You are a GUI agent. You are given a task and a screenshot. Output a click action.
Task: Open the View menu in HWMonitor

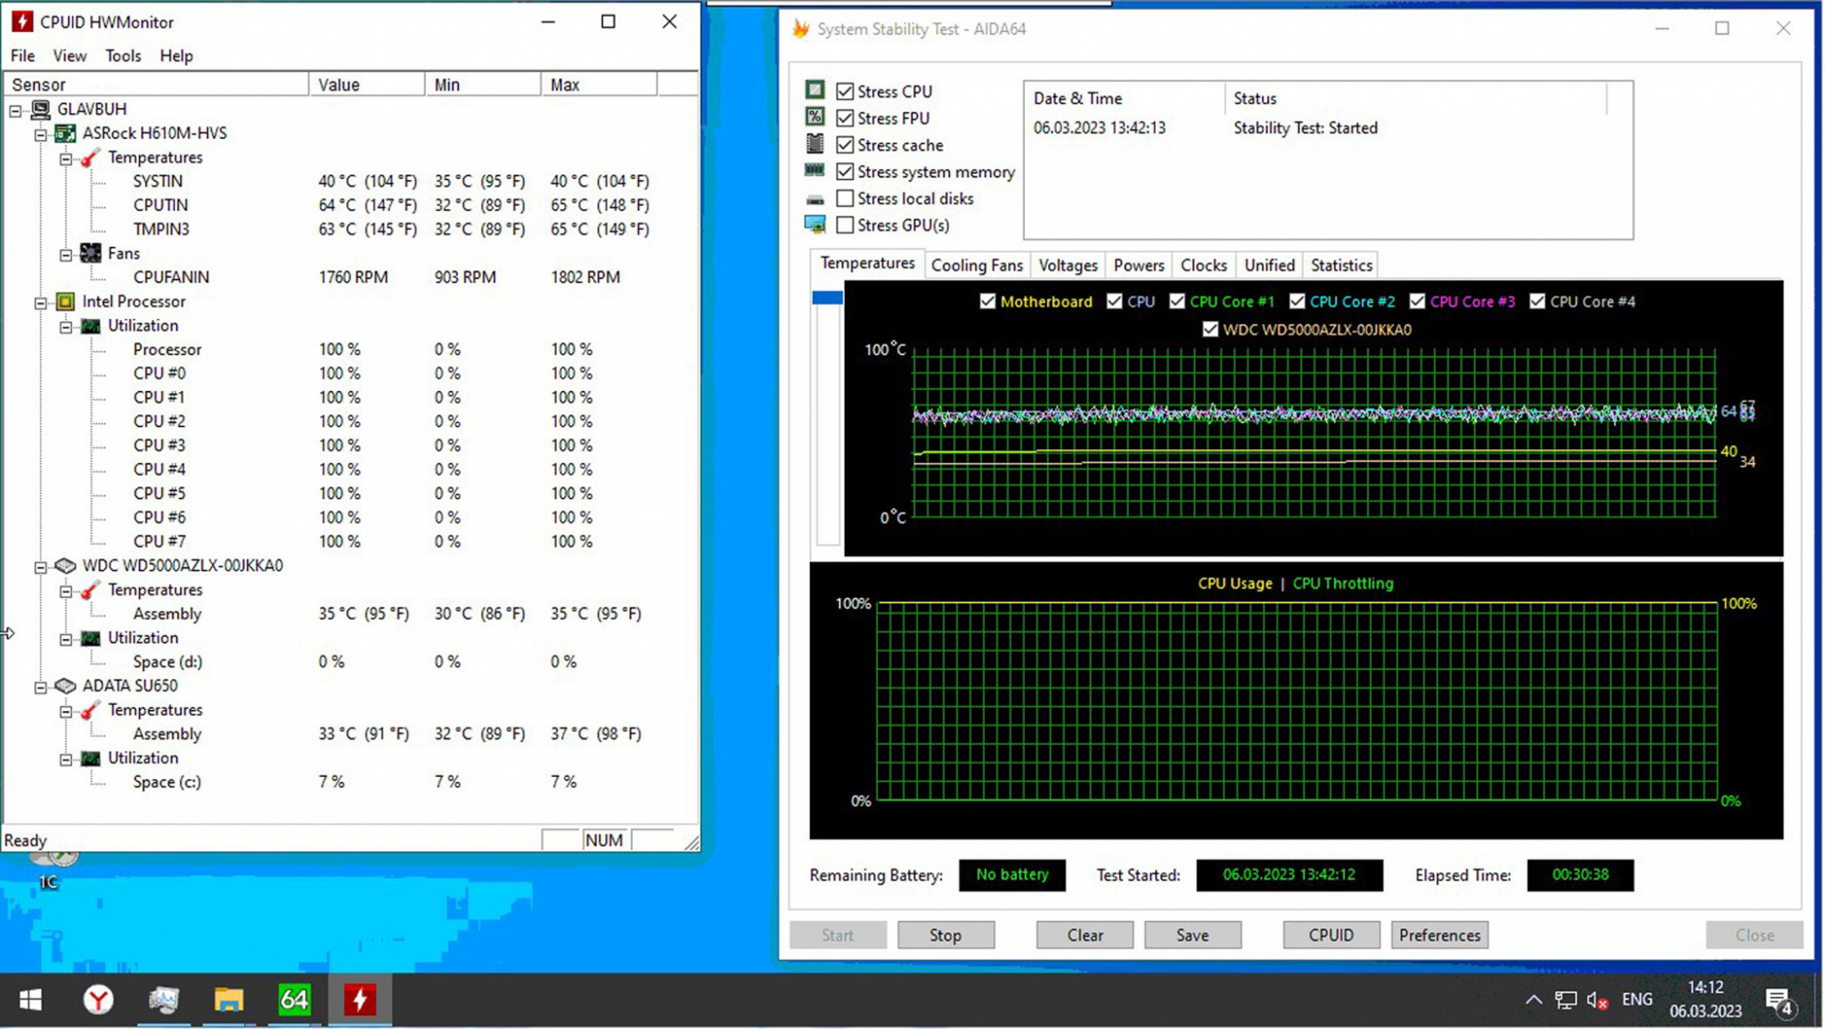point(70,55)
